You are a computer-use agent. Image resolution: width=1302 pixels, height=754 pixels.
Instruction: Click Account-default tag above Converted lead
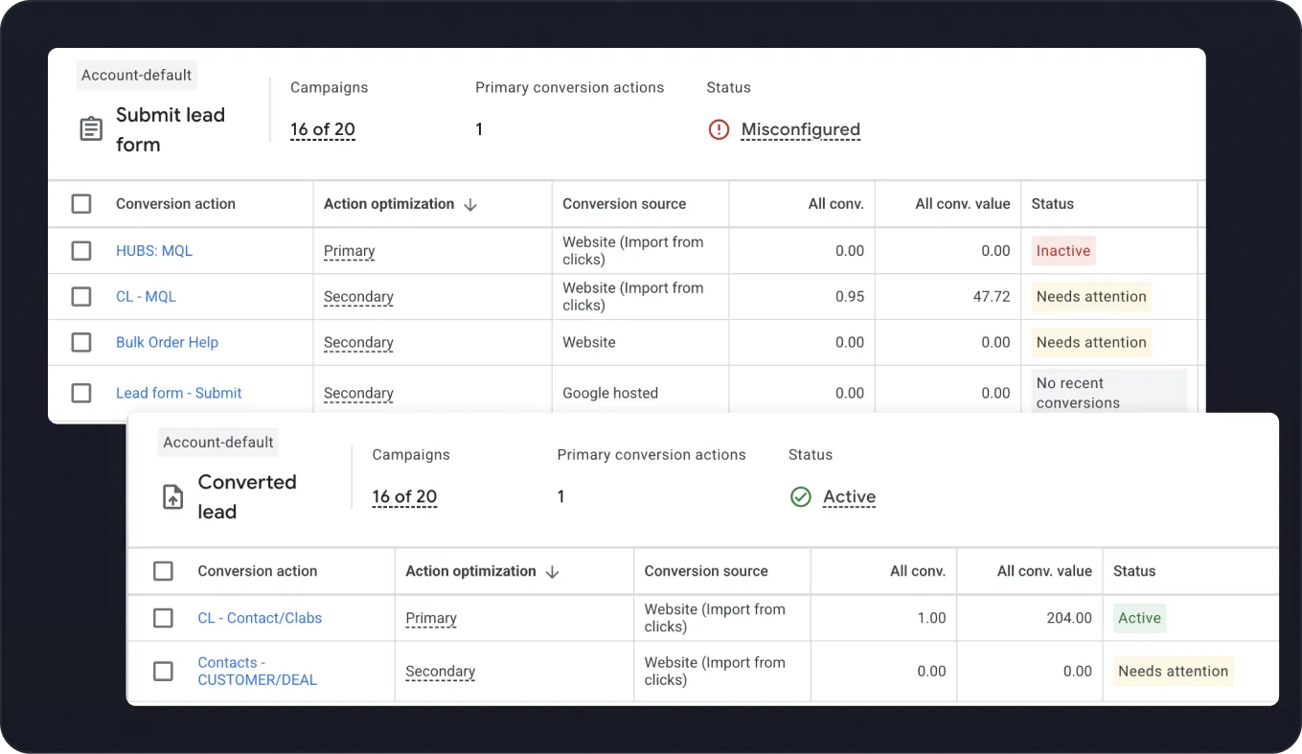(218, 442)
